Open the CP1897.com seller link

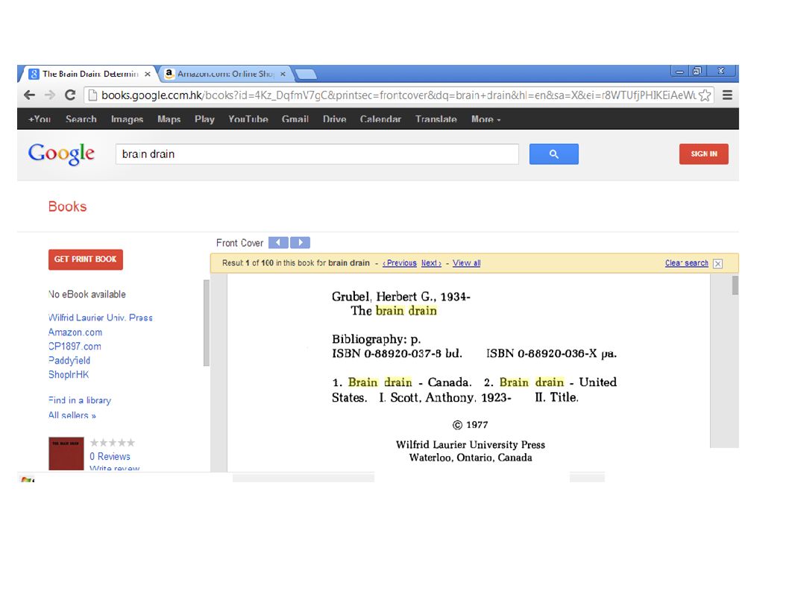click(75, 347)
